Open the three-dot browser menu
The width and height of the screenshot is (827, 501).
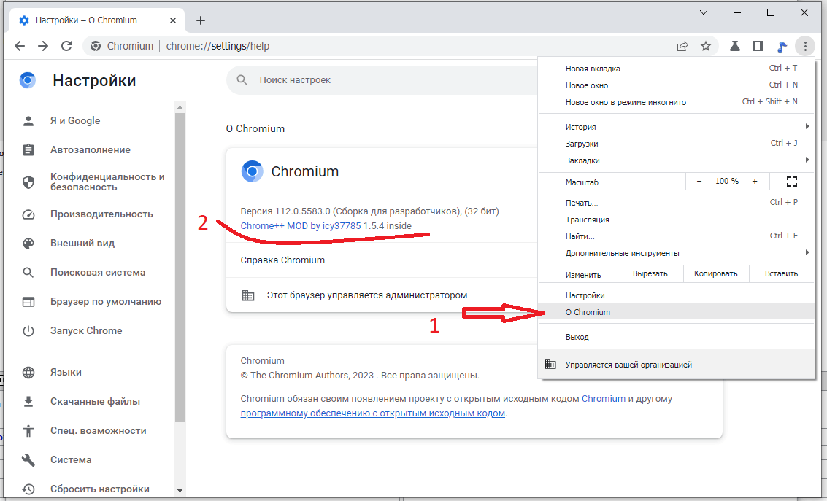click(x=805, y=47)
